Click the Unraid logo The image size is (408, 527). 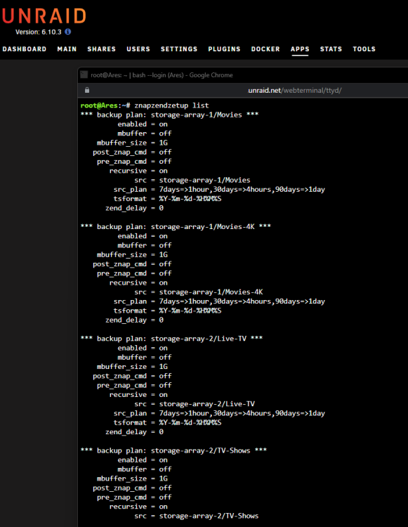point(44,15)
